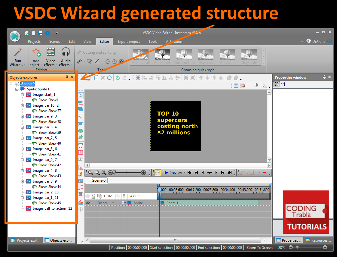Switch to Projects explorer tab

(25, 240)
